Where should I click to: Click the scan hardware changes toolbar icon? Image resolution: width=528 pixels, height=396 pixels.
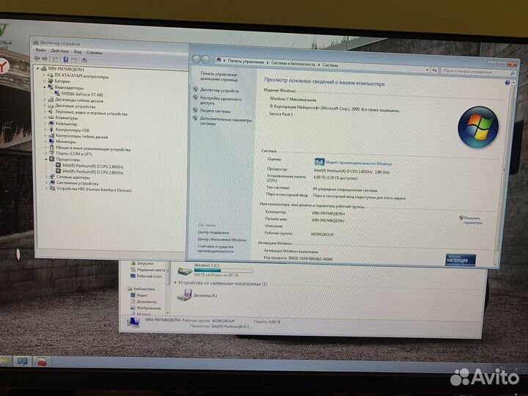pos(84,60)
